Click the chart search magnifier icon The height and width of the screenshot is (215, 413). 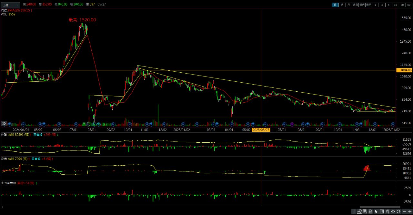click(x=365, y=212)
